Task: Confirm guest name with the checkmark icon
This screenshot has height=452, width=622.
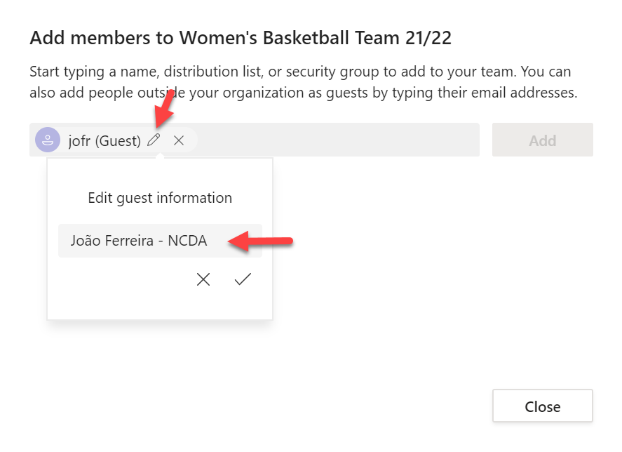Action: coord(243,279)
